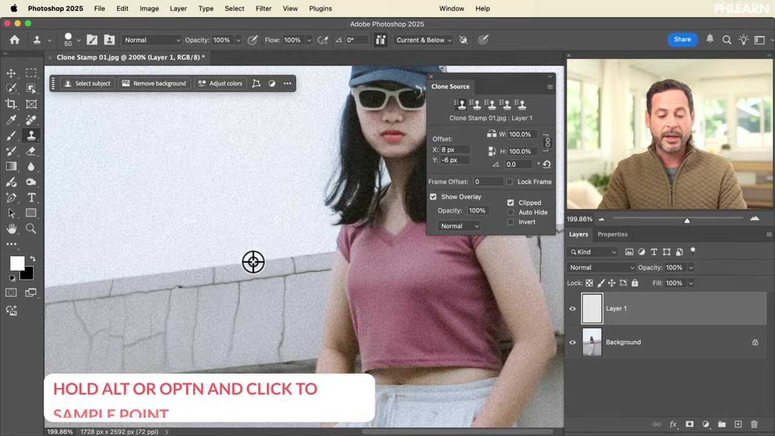This screenshot has width=775, height=436.
Task: Select the Hand tool
Action: (11, 229)
